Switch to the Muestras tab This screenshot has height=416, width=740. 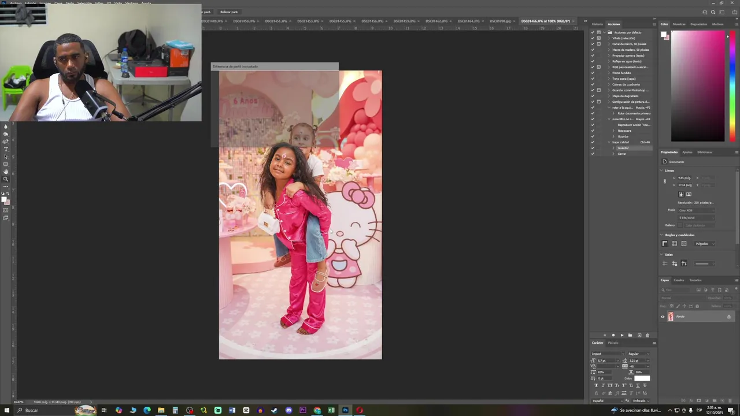point(679,24)
